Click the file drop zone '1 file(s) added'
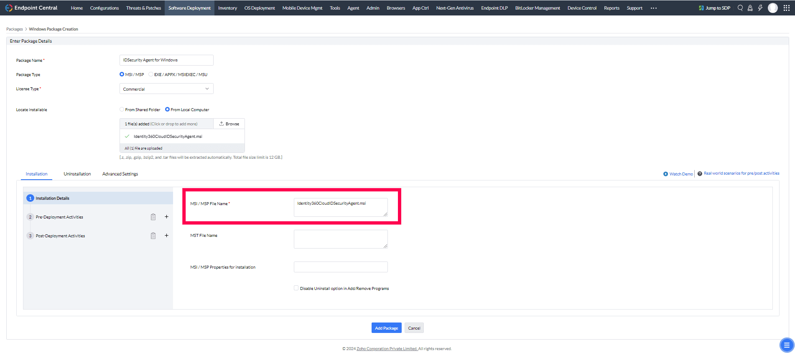Screen dimensions: 795x353 tap(166, 124)
